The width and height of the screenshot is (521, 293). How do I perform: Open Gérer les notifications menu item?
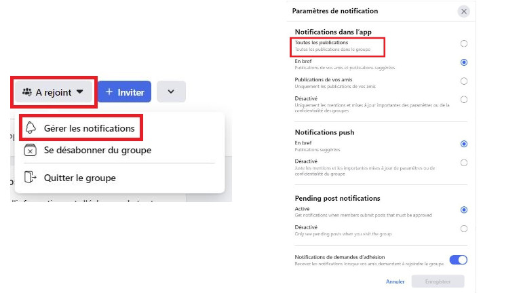click(x=89, y=128)
